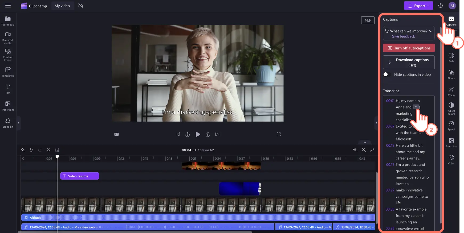Collapse the left sidebar with arrow

point(19,123)
